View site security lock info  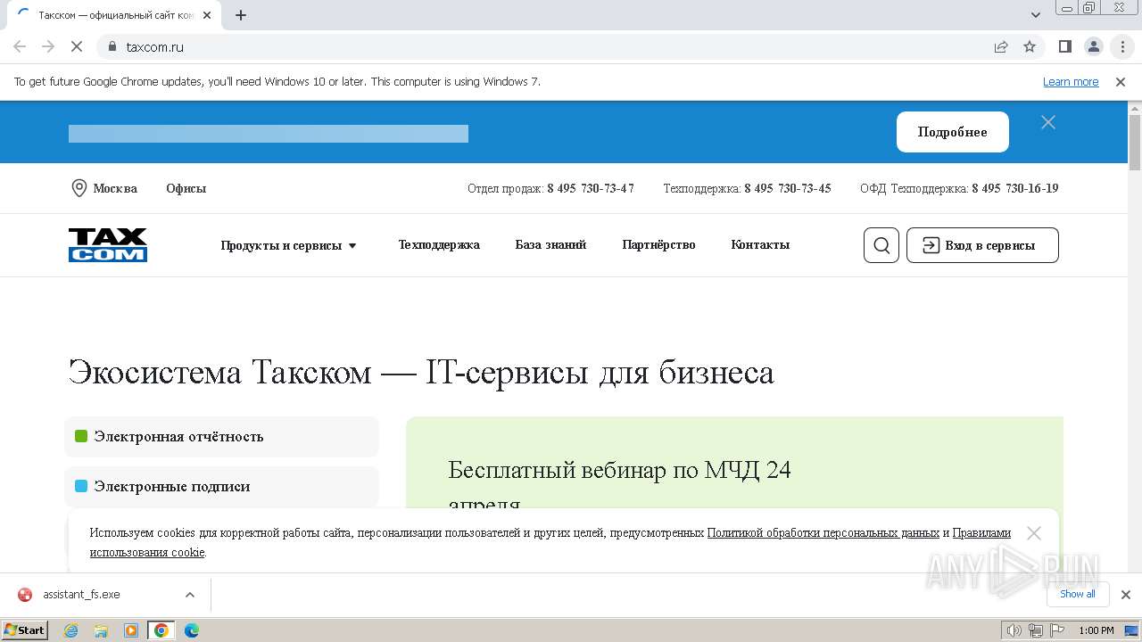(x=112, y=46)
